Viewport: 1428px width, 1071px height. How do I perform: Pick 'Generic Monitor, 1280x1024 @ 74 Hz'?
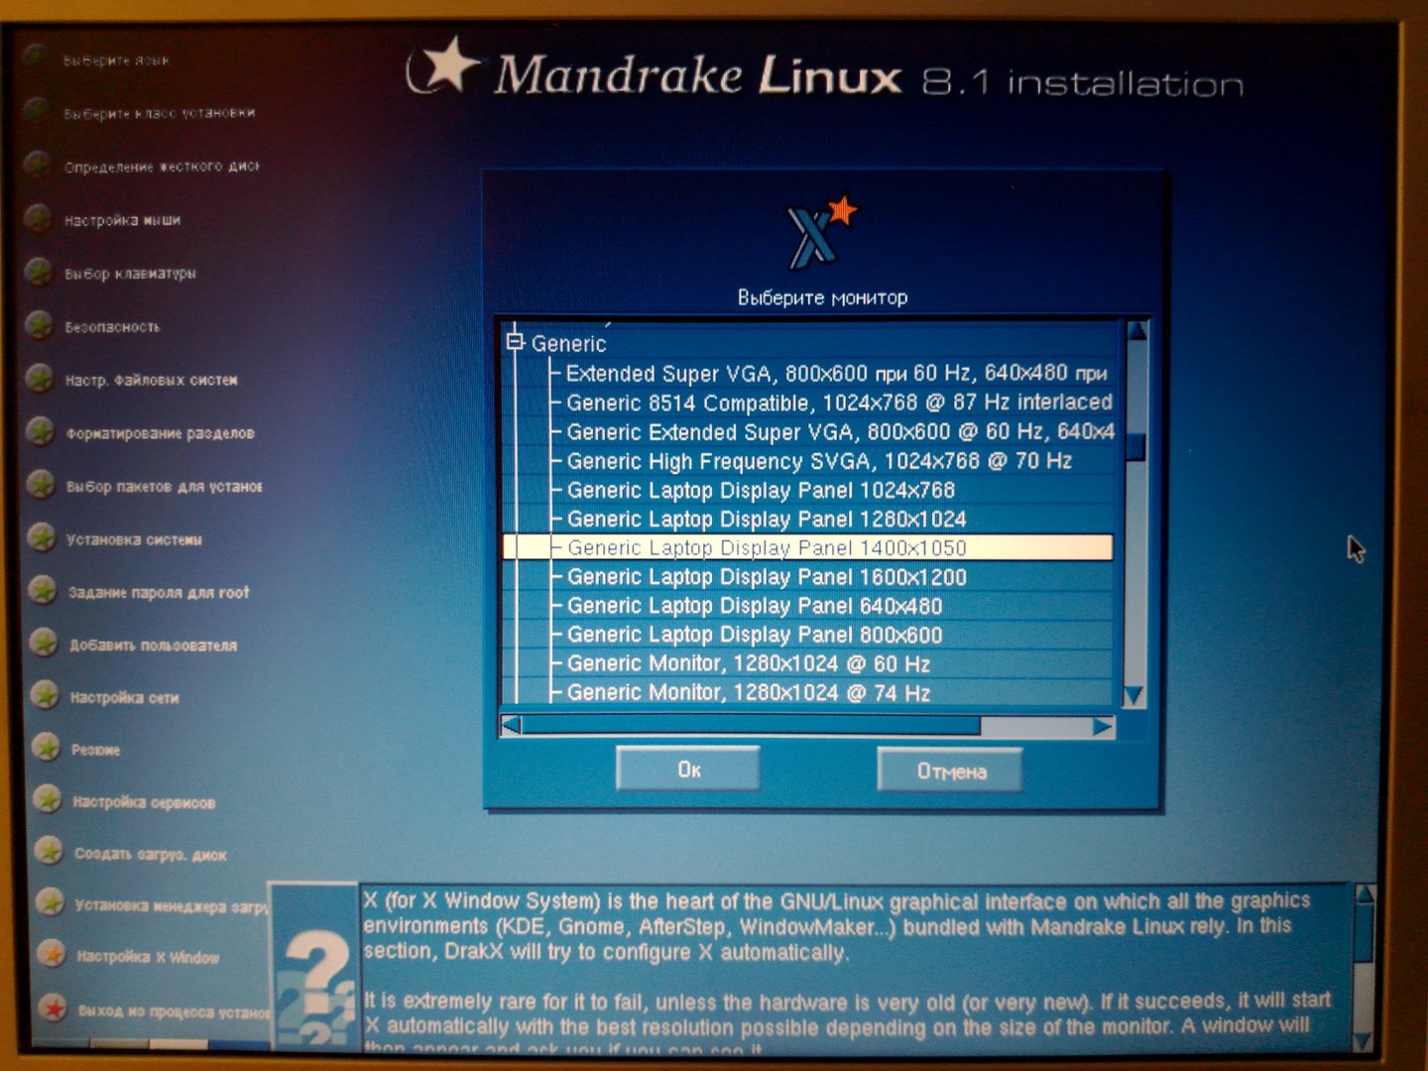[749, 692]
